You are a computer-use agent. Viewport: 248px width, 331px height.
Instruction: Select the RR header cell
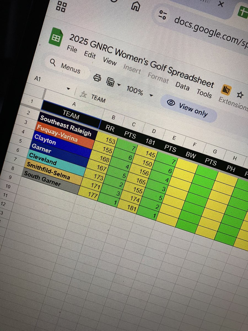pyautogui.click(x=110, y=128)
